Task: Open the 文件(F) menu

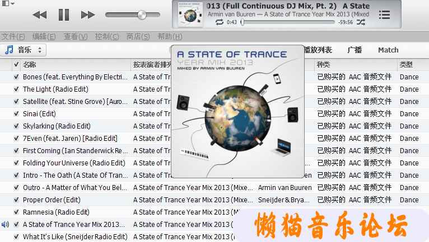Action: (13, 36)
